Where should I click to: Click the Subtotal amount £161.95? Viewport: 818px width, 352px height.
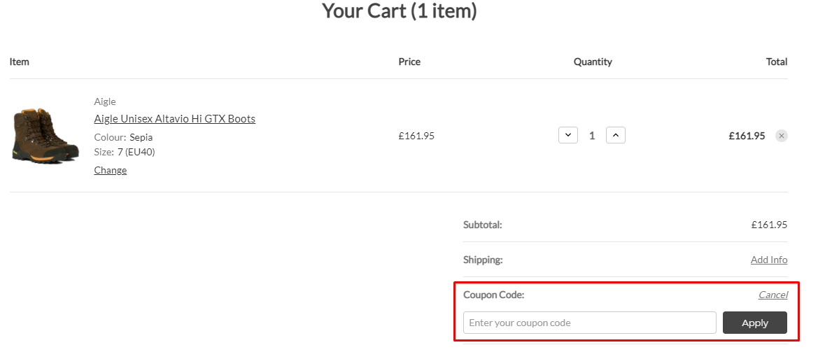click(x=768, y=225)
